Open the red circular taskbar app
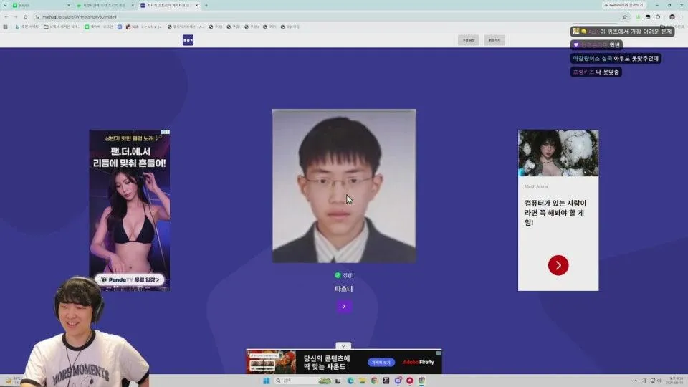This screenshot has height=387, width=688. pos(410,381)
